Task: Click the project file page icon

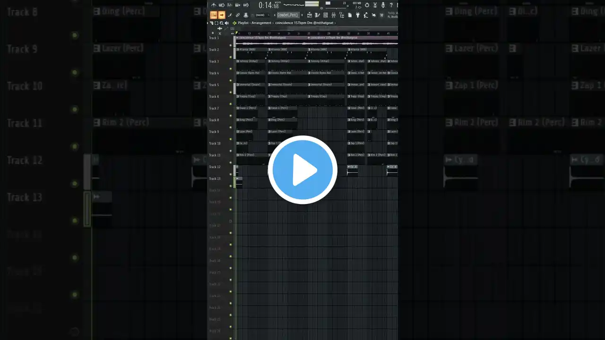Action: (x=350, y=15)
